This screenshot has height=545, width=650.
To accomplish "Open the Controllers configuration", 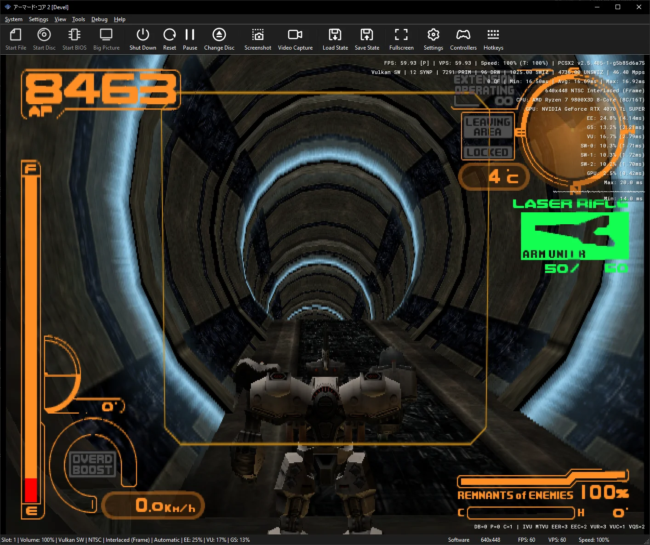I will (x=463, y=39).
